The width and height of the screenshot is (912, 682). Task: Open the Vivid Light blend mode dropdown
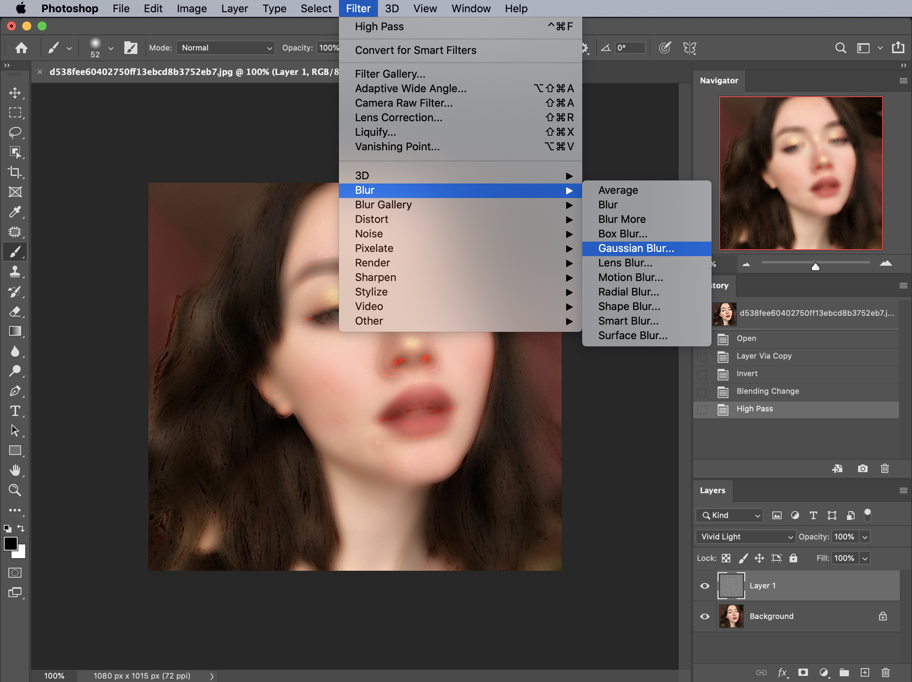(x=746, y=536)
